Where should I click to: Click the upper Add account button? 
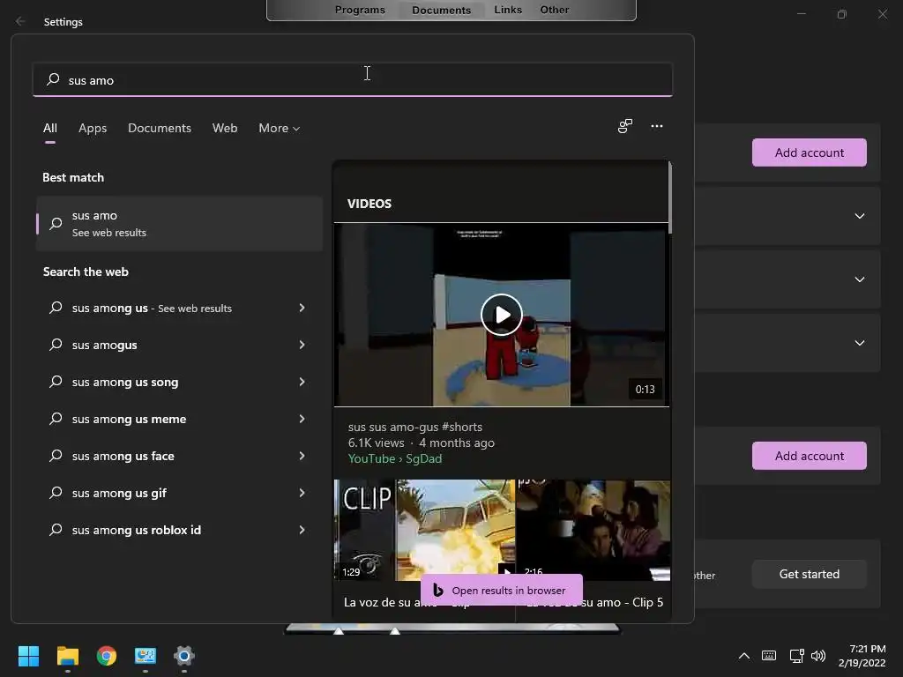[810, 153]
